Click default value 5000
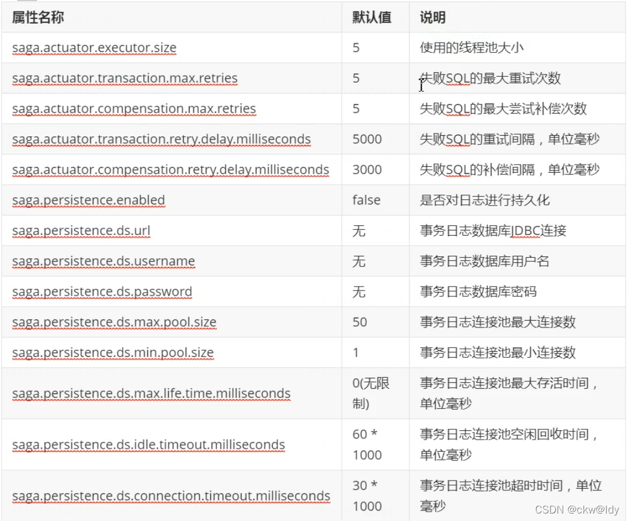Image resolution: width=628 pixels, height=521 pixels. coord(367,139)
